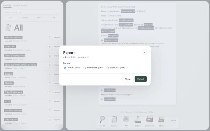
Task: Switch to the Findings tab
Action: [x=7, y=5]
